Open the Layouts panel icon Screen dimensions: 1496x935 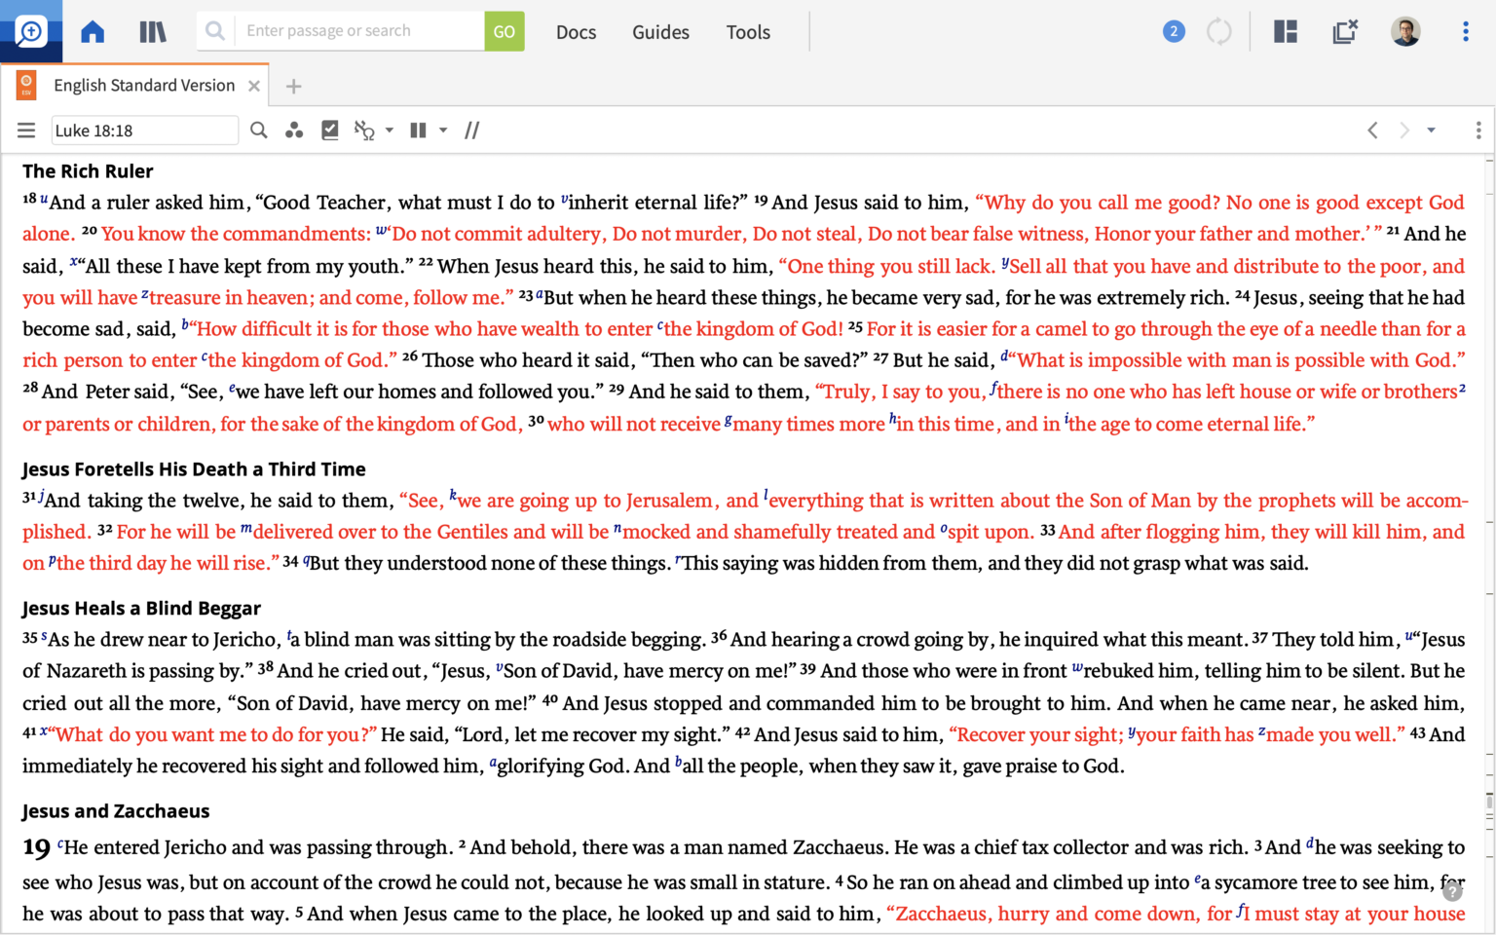(x=1285, y=31)
